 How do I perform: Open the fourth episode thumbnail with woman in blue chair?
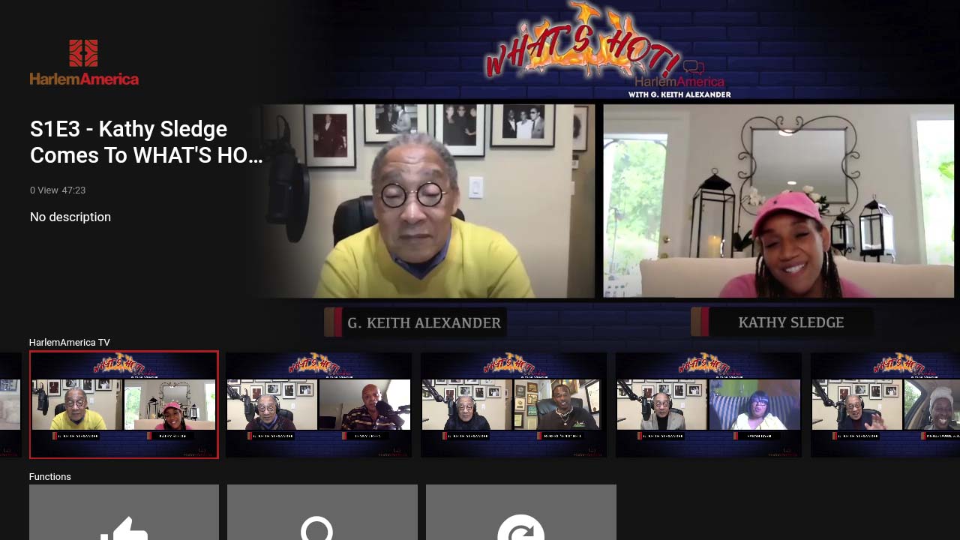(709, 405)
